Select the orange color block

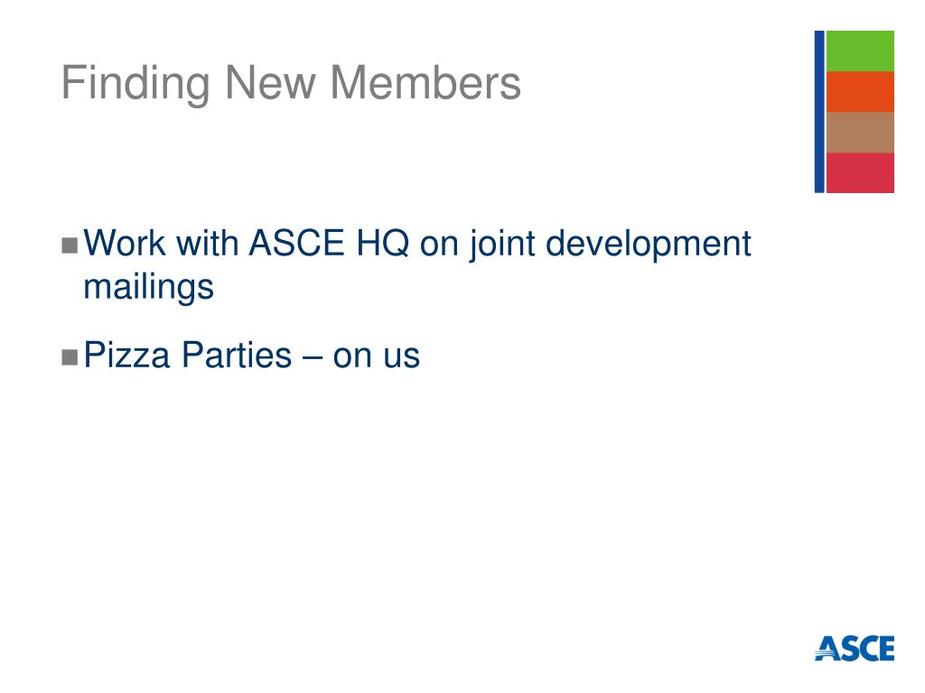click(860, 92)
